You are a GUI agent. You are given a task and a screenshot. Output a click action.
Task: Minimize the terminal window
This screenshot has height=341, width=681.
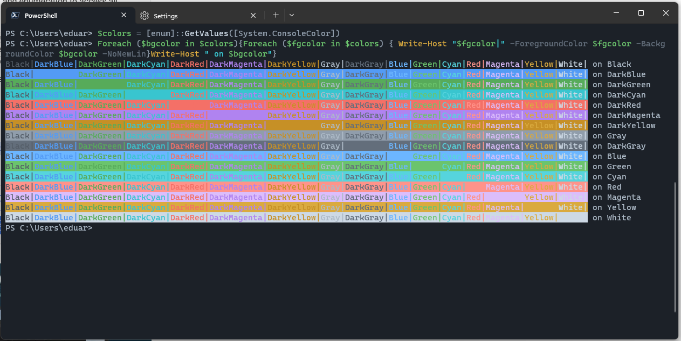coord(616,13)
